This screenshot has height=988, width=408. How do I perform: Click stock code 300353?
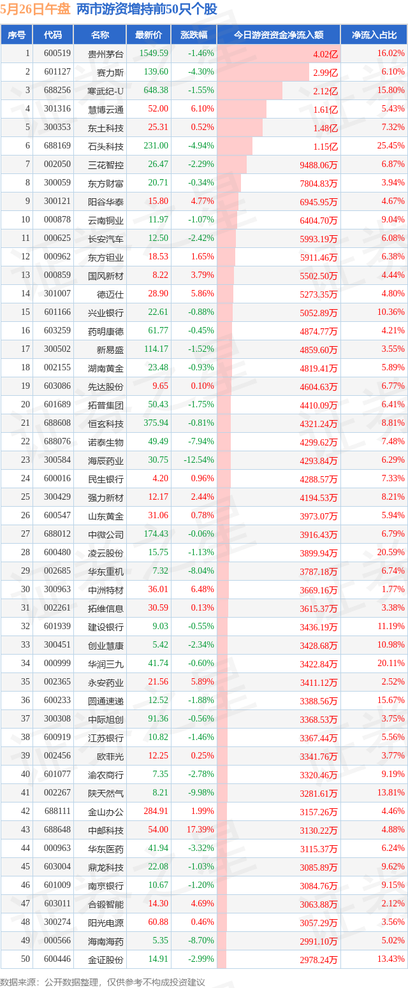[x=57, y=127]
